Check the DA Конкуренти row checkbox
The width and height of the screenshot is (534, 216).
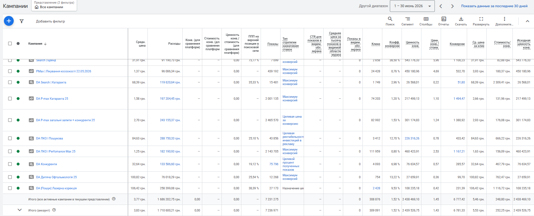click(x=10, y=164)
